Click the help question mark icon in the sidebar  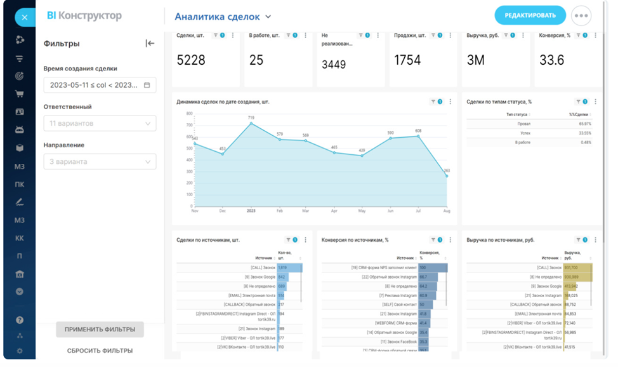20,320
